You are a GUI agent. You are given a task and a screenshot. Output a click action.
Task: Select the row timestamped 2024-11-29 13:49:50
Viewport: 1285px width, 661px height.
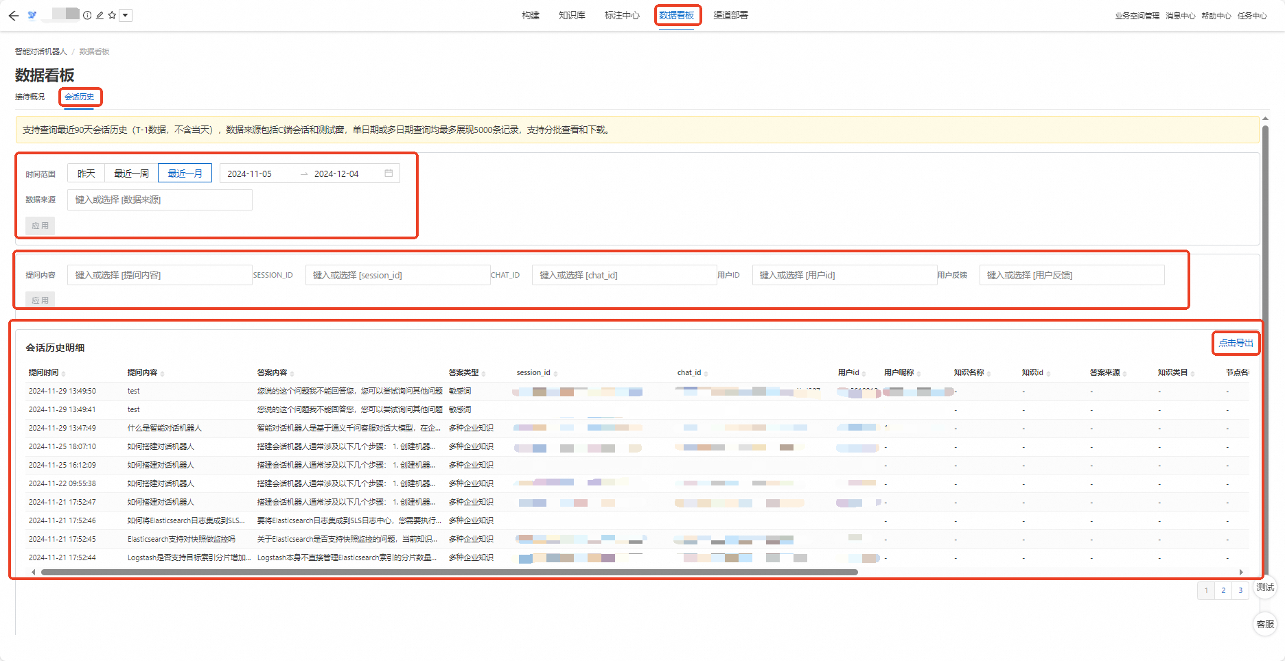tap(638, 391)
